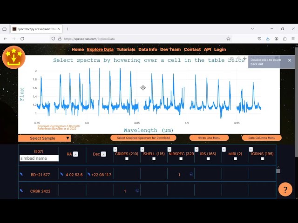Click the RA sort arrow icon

[75, 154]
